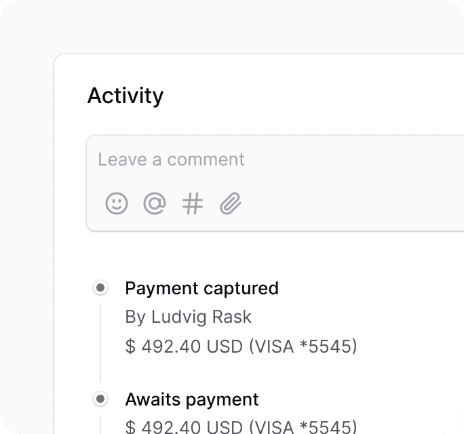Viewport: 464px width, 434px height.
Task: Click the @ mention icon
Action: pos(155,203)
